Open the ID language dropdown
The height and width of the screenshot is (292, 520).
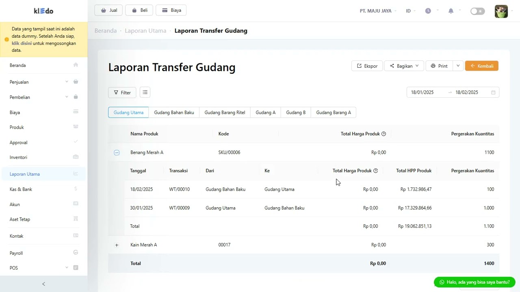(x=411, y=11)
